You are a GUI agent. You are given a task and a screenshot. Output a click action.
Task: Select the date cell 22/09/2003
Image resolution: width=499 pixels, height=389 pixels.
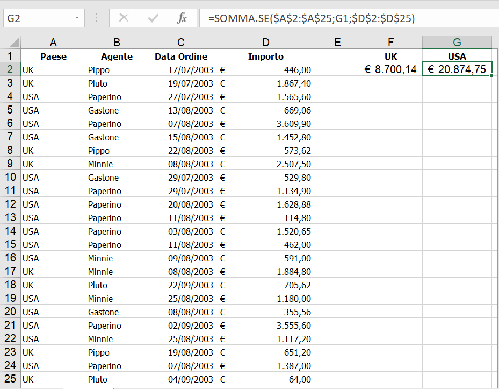[x=181, y=285]
